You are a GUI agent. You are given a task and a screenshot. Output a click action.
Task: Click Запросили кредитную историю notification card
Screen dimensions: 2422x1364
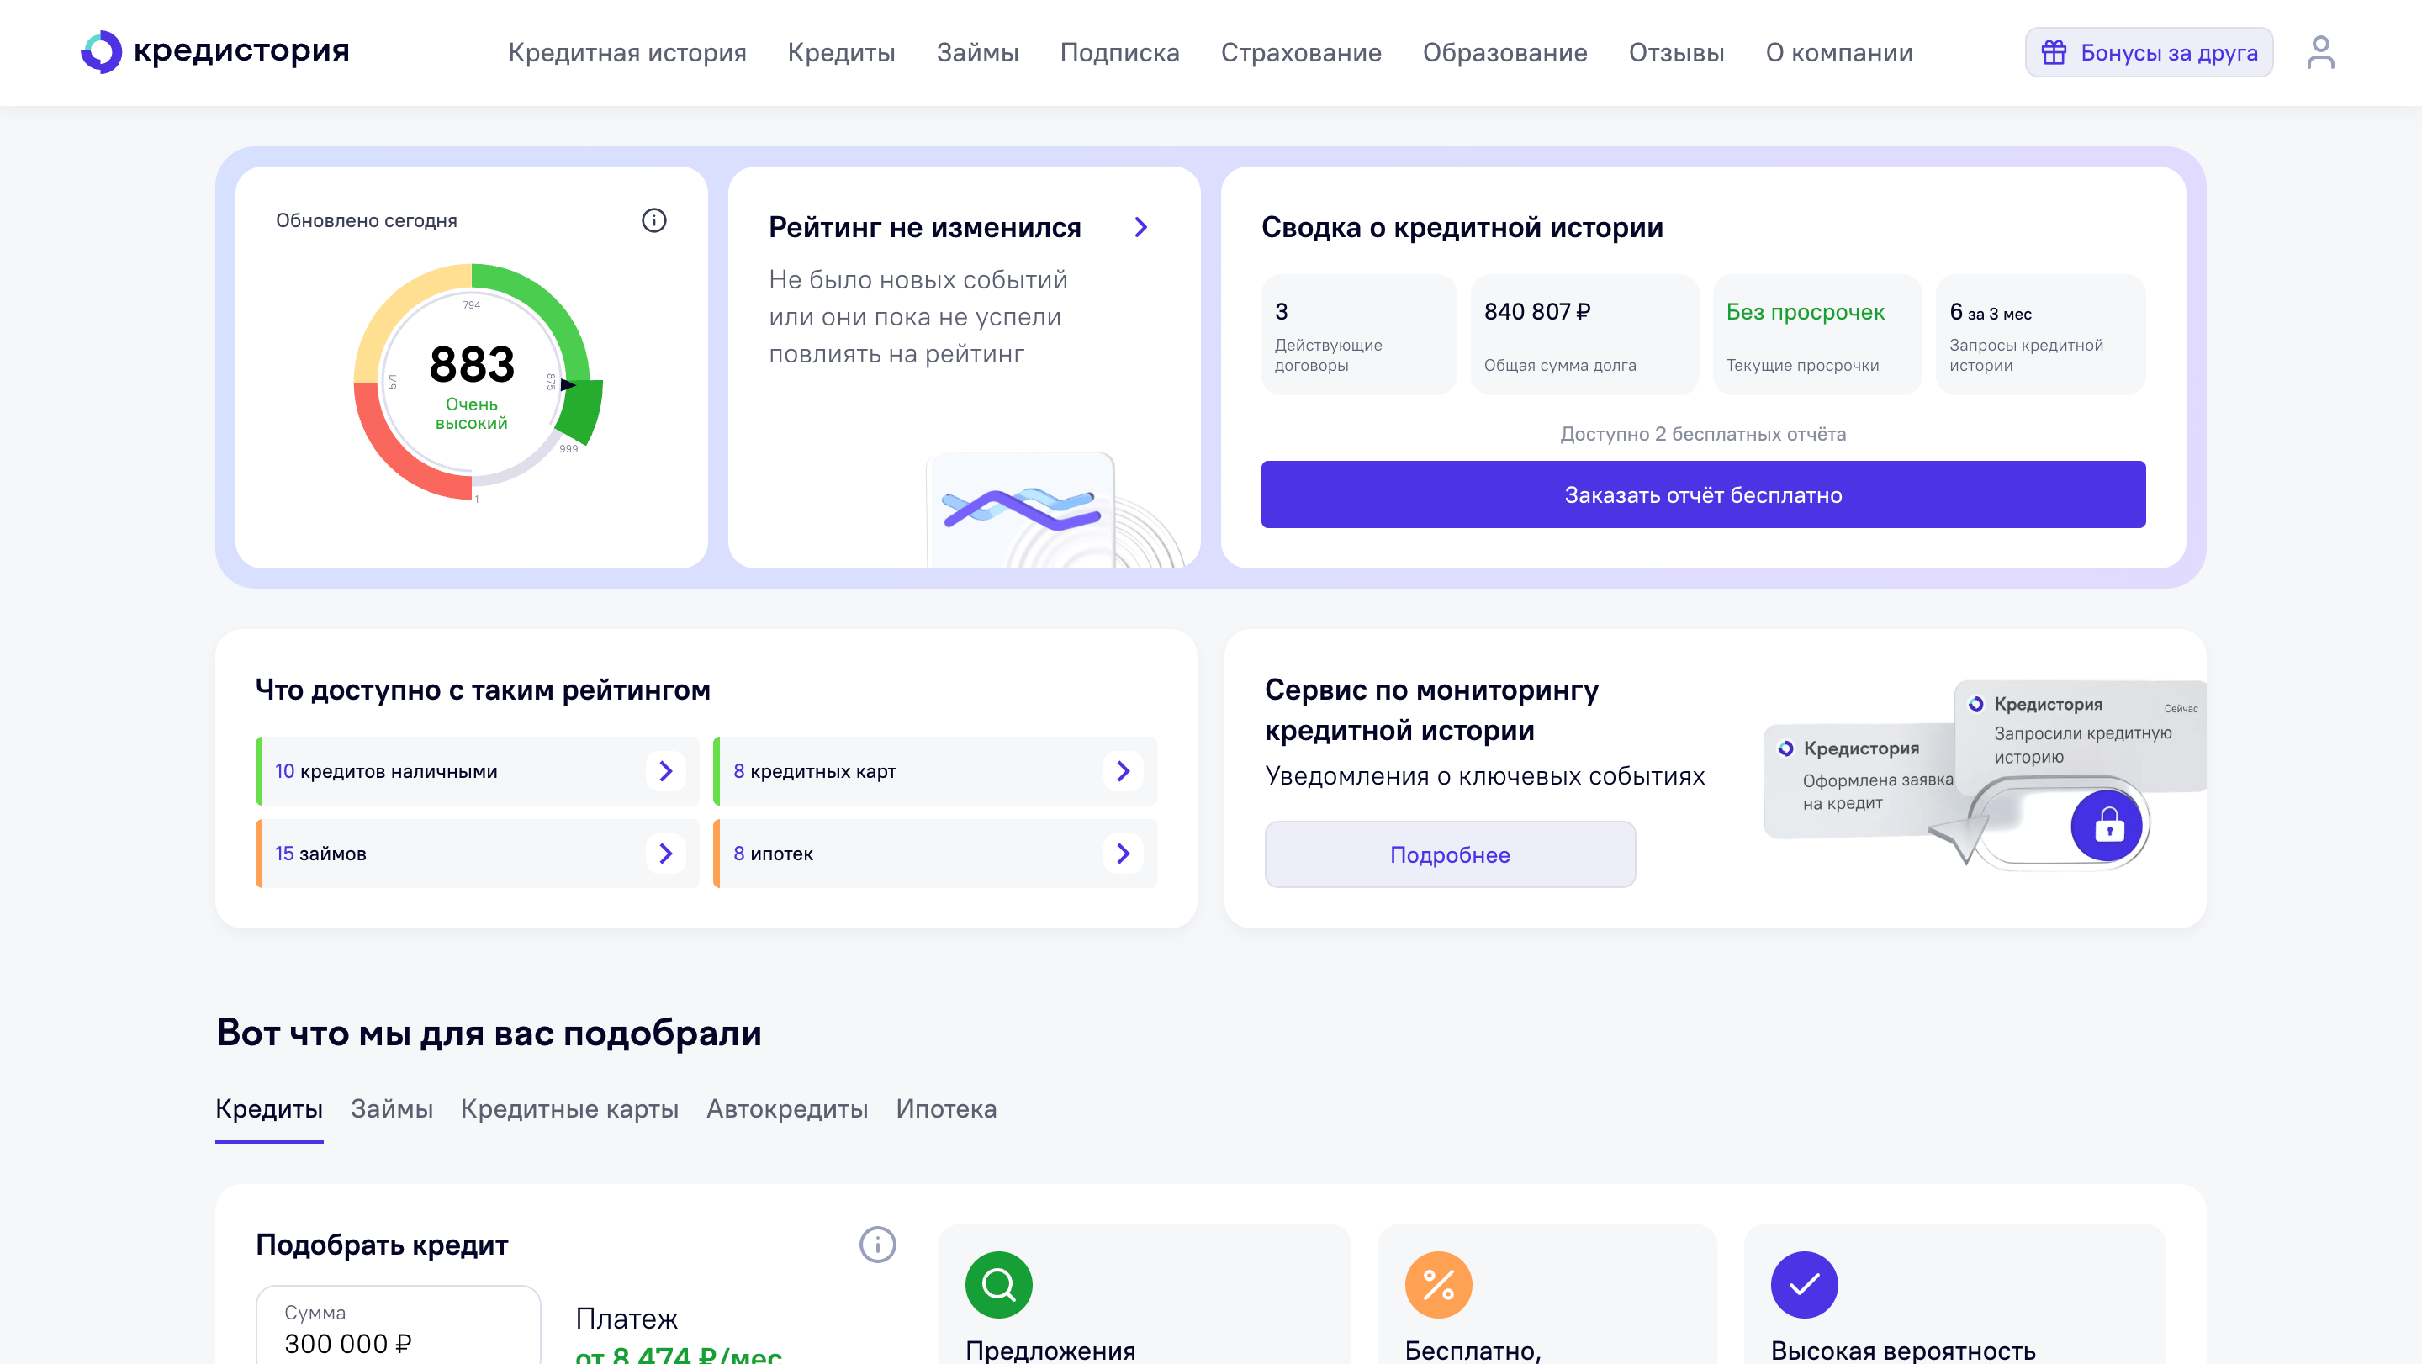[x=2080, y=735]
